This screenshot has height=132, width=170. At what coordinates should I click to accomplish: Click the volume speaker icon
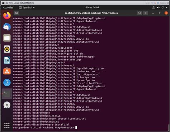click(158, 8)
